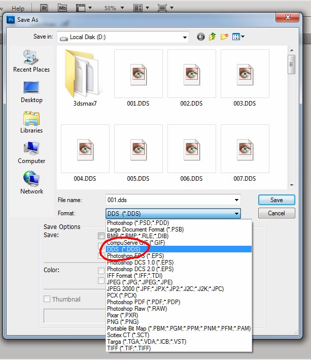311x360 pixels.
Task: Toggle the first Save options checkbox
Action: point(101,236)
